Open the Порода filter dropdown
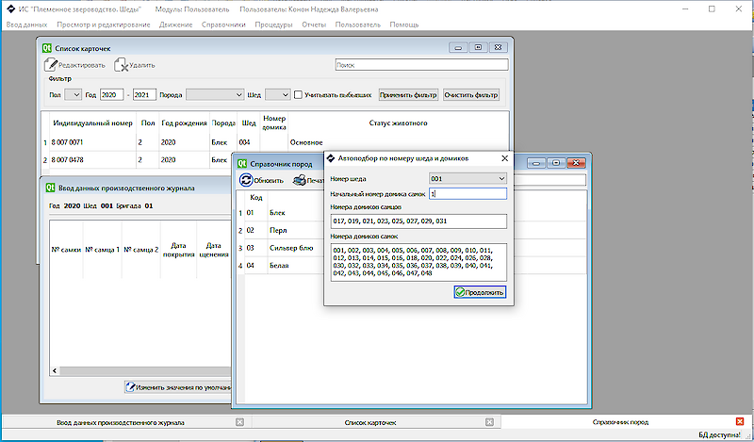The height and width of the screenshot is (442, 754). click(215, 94)
